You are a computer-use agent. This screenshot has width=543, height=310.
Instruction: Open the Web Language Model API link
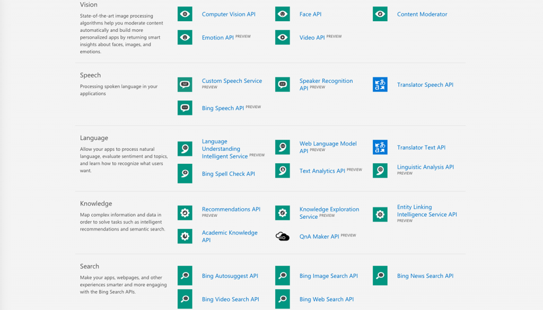[x=328, y=147]
